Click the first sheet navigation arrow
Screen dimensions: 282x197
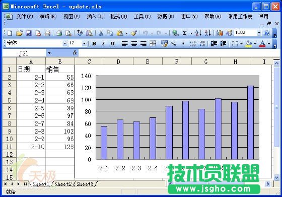pos(6,184)
